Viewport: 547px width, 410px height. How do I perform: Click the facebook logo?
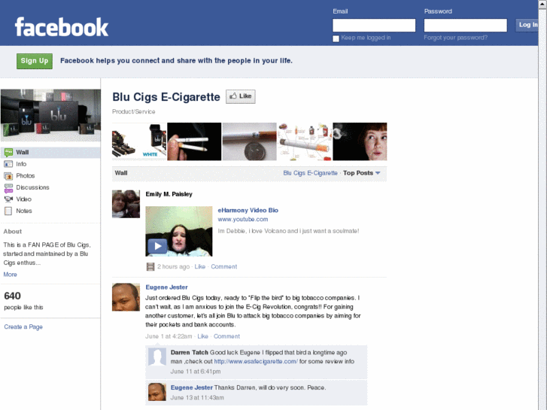click(x=62, y=26)
